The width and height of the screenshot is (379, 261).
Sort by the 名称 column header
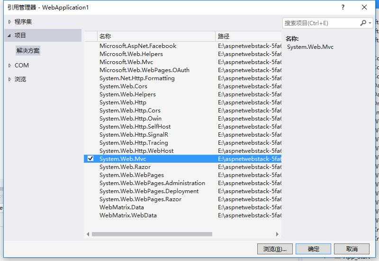pos(156,37)
